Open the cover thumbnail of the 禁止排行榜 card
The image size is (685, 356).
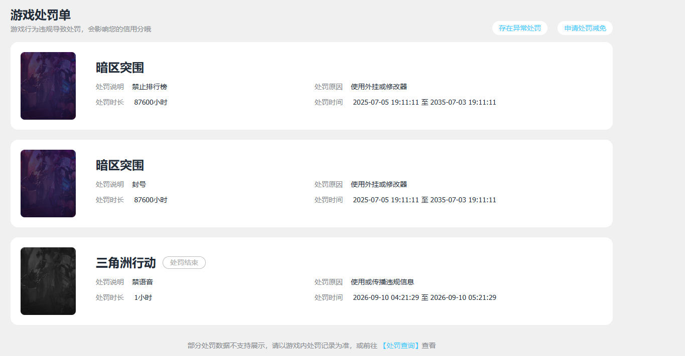(x=48, y=86)
